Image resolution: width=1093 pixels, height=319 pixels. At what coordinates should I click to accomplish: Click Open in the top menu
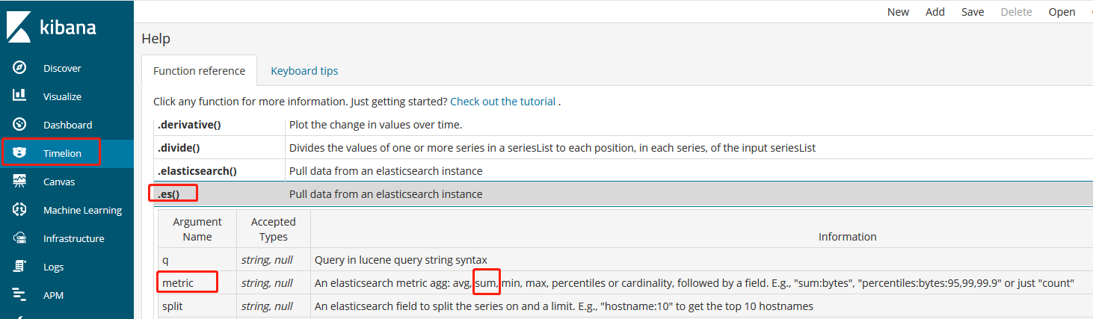pos(1062,12)
